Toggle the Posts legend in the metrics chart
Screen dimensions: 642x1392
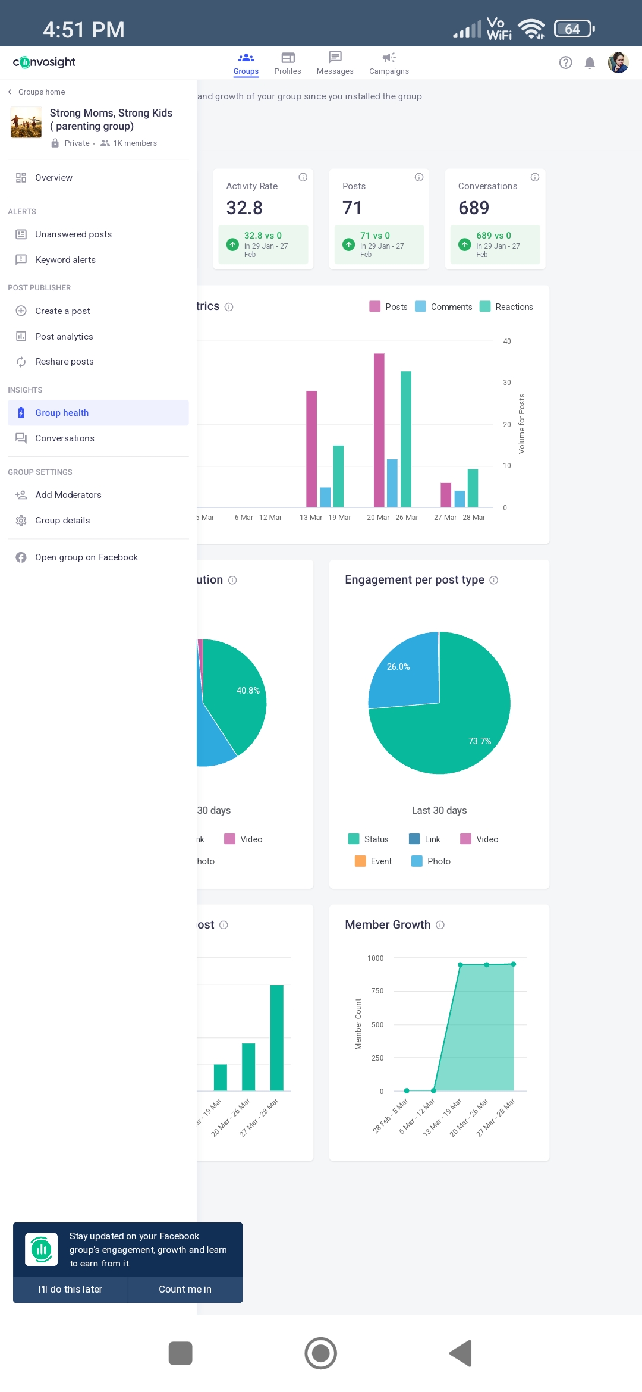[388, 306]
